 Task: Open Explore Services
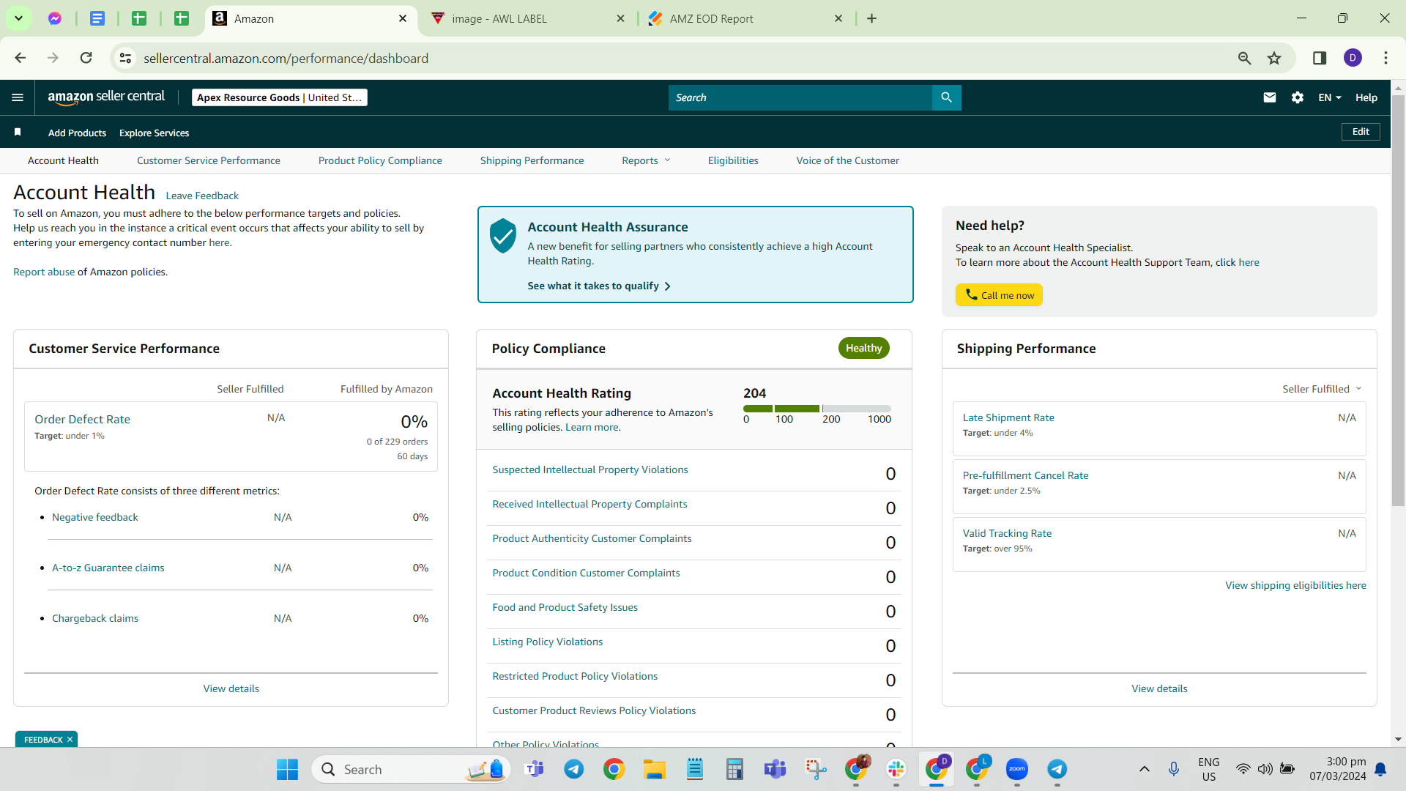tap(154, 133)
